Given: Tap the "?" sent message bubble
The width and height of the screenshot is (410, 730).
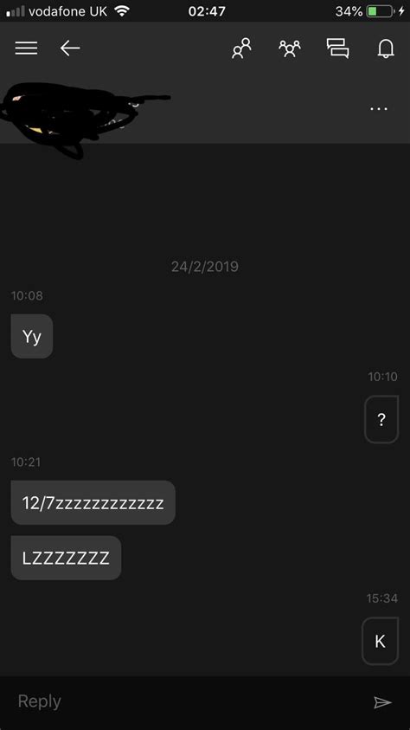Looking at the screenshot, I should (x=381, y=419).
